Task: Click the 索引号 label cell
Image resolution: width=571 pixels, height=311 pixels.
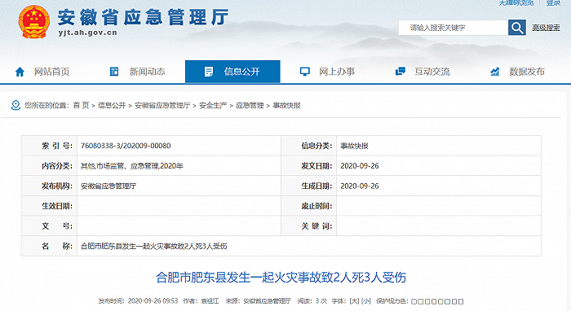Action: click(x=50, y=146)
